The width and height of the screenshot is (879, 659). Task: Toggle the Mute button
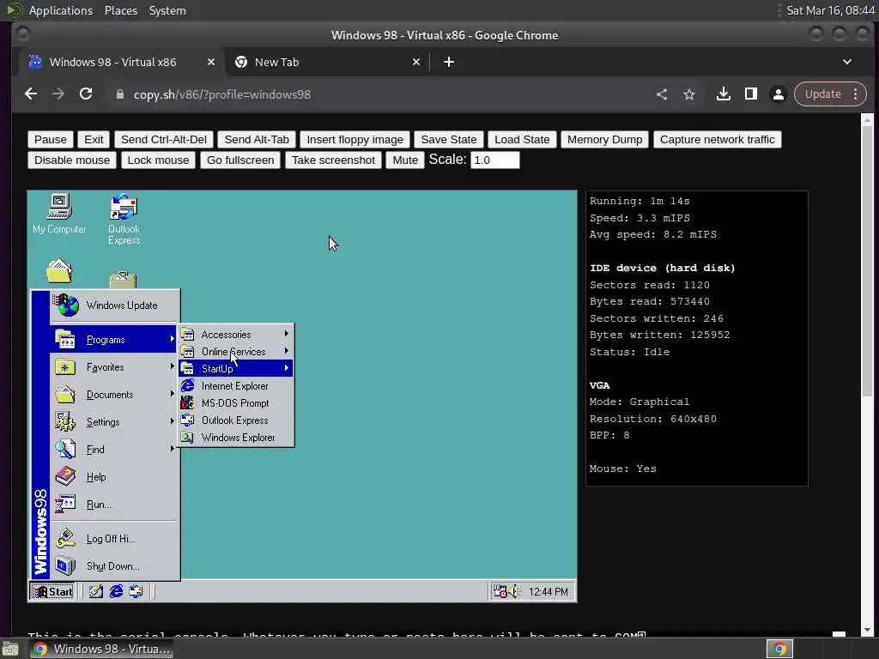[405, 160]
